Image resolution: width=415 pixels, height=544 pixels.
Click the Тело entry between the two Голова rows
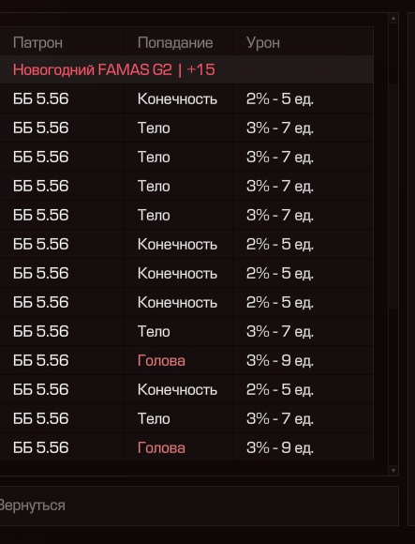(x=154, y=418)
